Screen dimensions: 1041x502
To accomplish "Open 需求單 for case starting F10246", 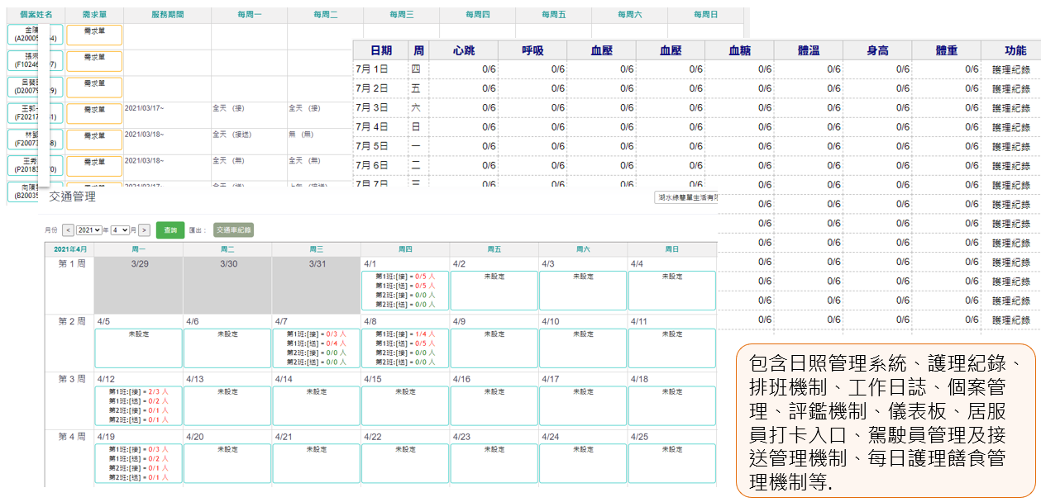I will 94,61.
